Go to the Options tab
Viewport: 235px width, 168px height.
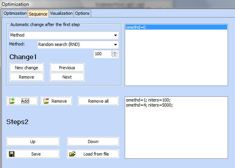(82, 13)
